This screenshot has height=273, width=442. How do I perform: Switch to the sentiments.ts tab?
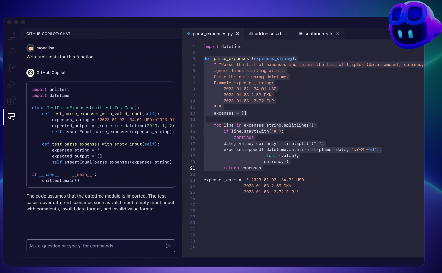pos(319,34)
